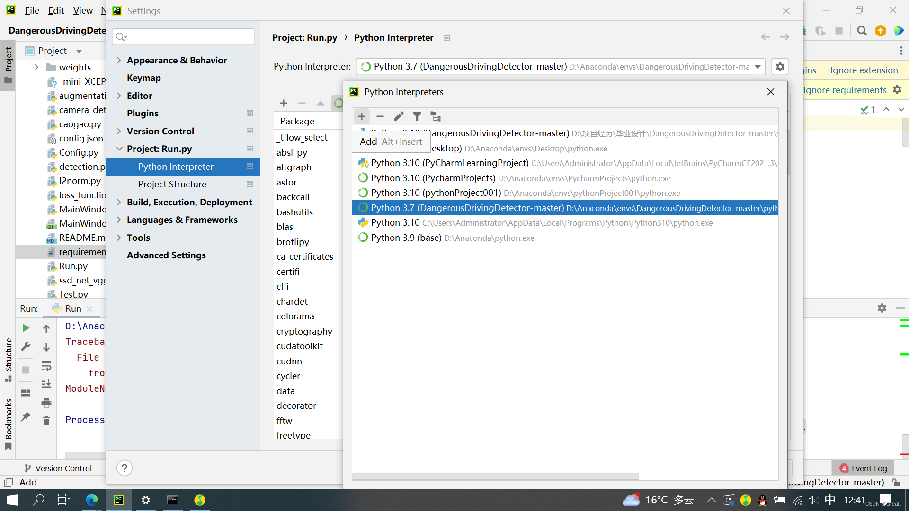Open Run.py in the Project tree
Image resolution: width=909 pixels, height=511 pixels.
click(73, 266)
